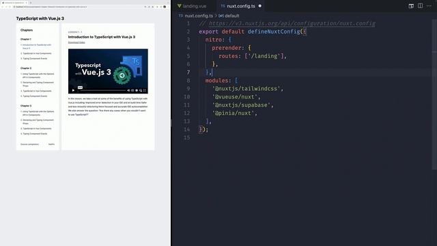
Task: Open Chapter 1 lesson Introduction to TypeScript
Action: pos(37,46)
